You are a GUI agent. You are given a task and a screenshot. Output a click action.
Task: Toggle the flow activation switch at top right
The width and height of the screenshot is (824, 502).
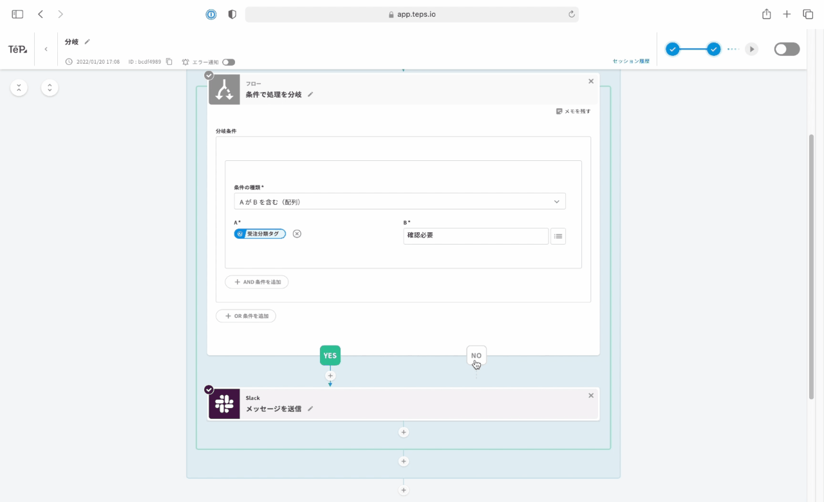[787, 50]
